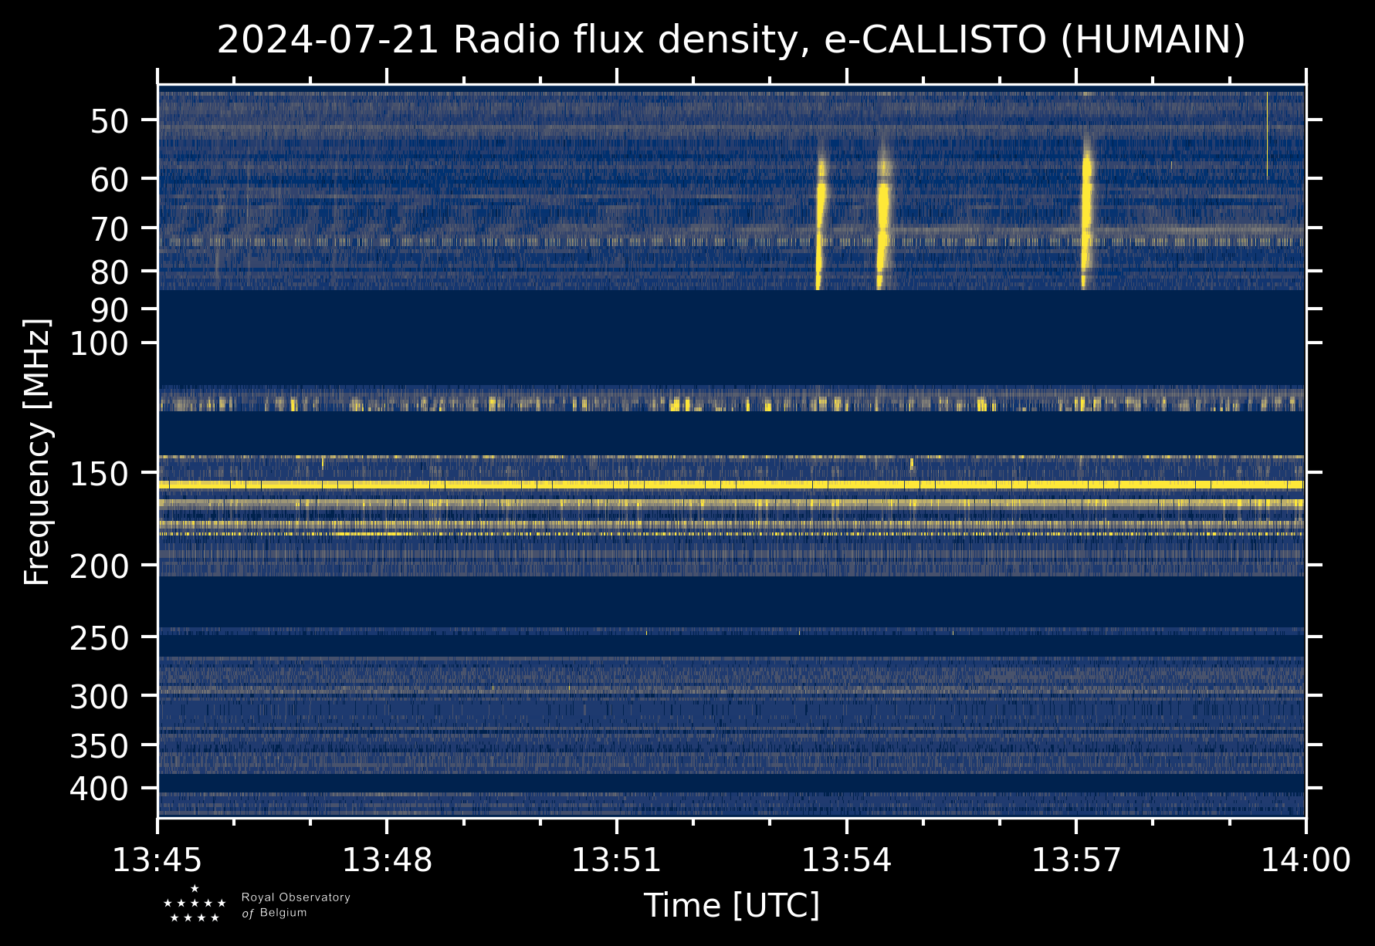The height and width of the screenshot is (946, 1375).
Task: Click the continuous bright yellow band below 150 MHz
Action: (731, 485)
